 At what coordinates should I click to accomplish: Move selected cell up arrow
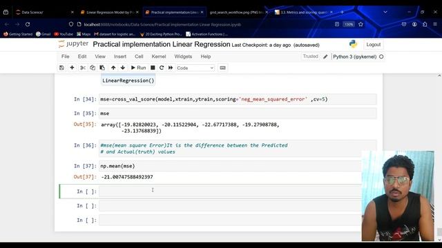(x=113, y=68)
